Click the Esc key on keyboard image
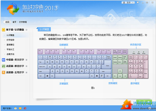The height and width of the screenshot is (111, 156). coord(40,52)
